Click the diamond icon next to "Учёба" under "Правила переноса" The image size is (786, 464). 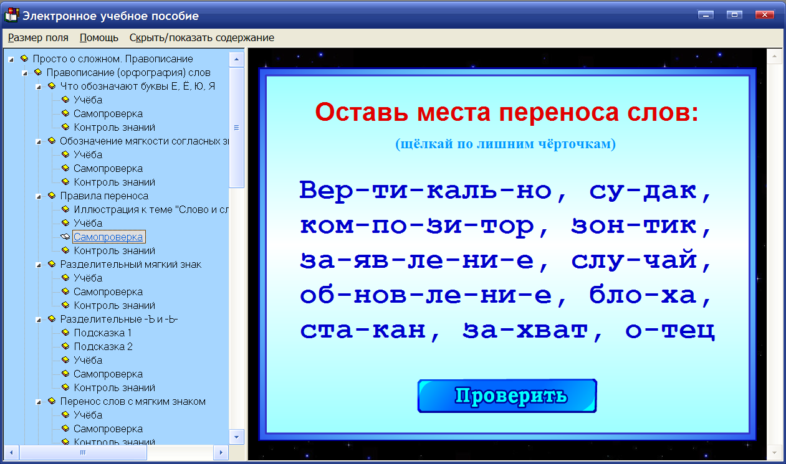pyautogui.click(x=64, y=223)
